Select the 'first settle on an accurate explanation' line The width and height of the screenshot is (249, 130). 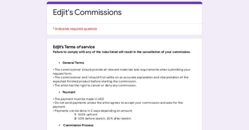click(121, 77)
